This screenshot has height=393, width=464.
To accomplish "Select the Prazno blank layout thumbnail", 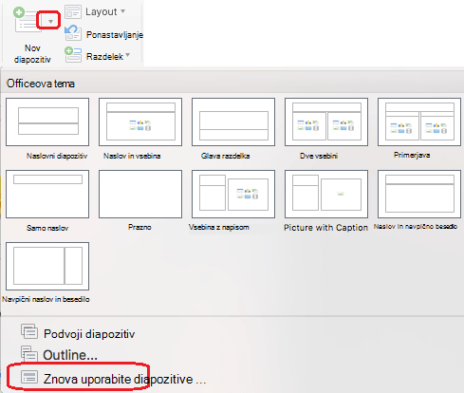I will [140, 194].
